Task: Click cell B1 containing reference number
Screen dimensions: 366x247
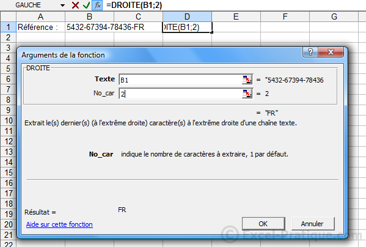Action: pyautogui.click(x=89, y=27)
